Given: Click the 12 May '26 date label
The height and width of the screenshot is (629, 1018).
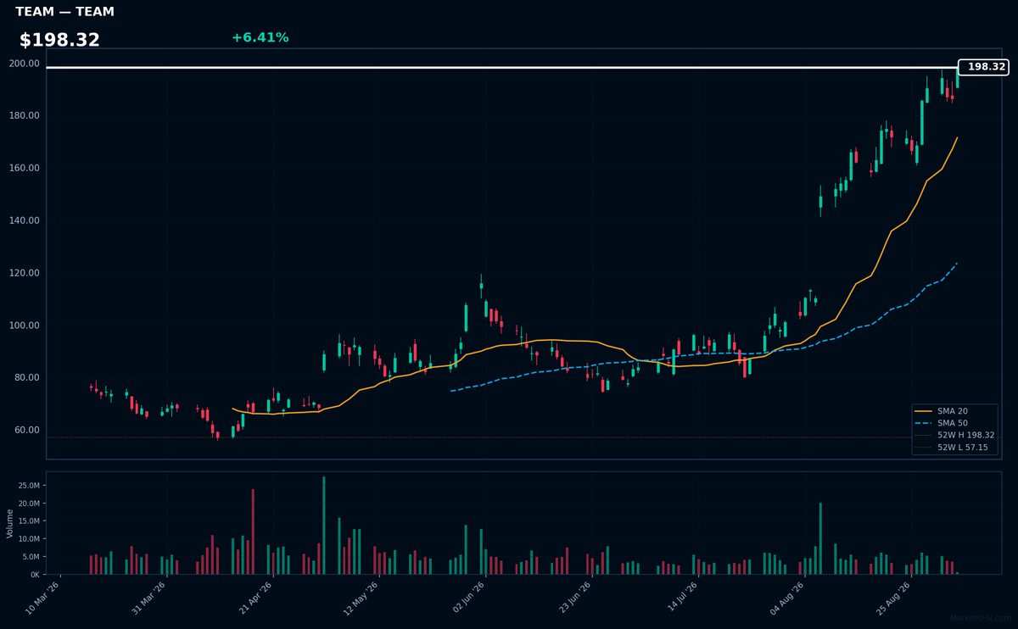Looking at the screenshot, I should coord(362,598).
